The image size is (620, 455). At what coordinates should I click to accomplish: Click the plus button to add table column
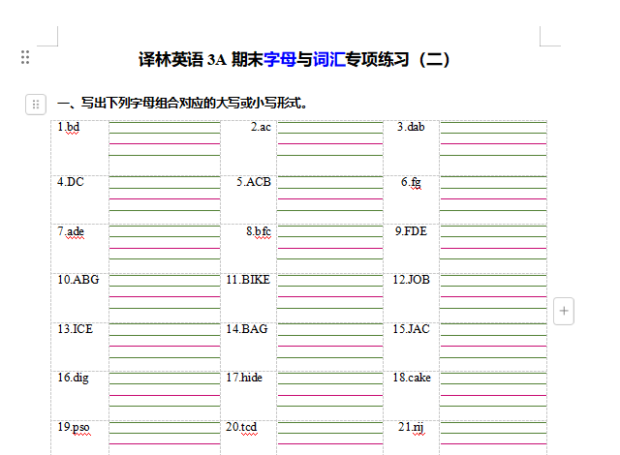click(564, 311)
